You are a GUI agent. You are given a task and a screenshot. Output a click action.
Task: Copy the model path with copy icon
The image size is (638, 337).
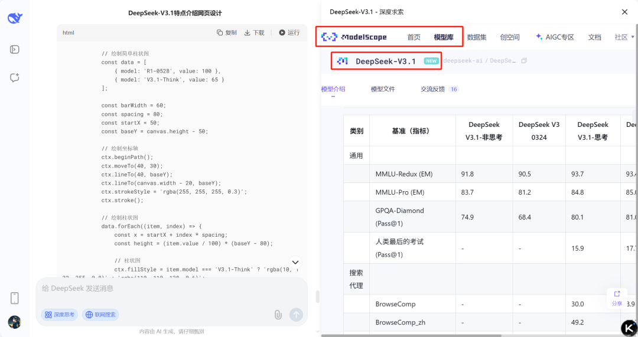[524, 61]
